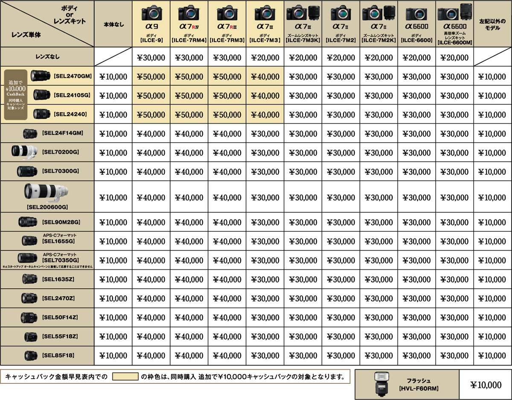Click ¥30,000 for SEL1655G with ILCE-7M2
Viewport: 512px width, 400px height.
[340, 241]
